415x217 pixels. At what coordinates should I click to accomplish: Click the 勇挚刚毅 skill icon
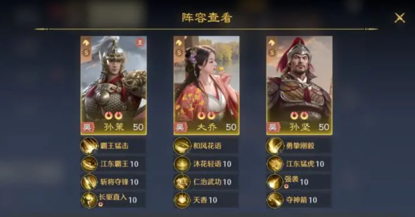(275, 146)
